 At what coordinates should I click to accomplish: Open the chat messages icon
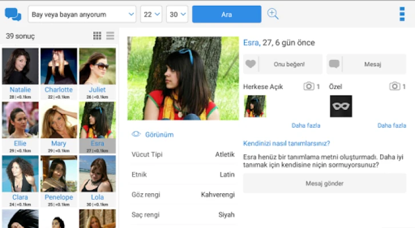click(13, 14)
